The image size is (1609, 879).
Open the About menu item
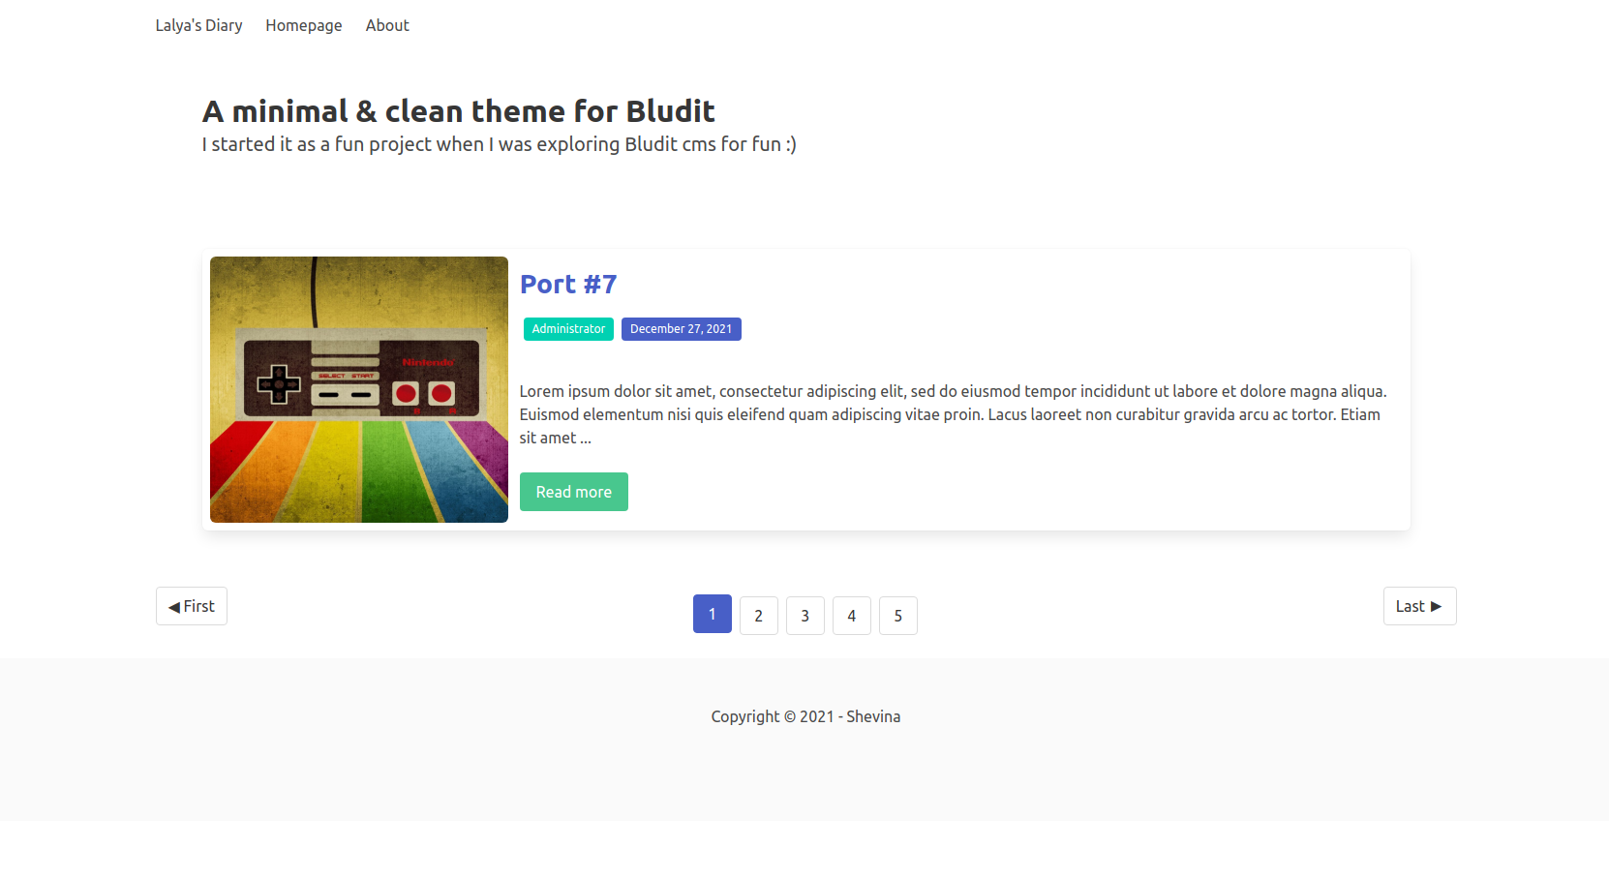[387, 25]
